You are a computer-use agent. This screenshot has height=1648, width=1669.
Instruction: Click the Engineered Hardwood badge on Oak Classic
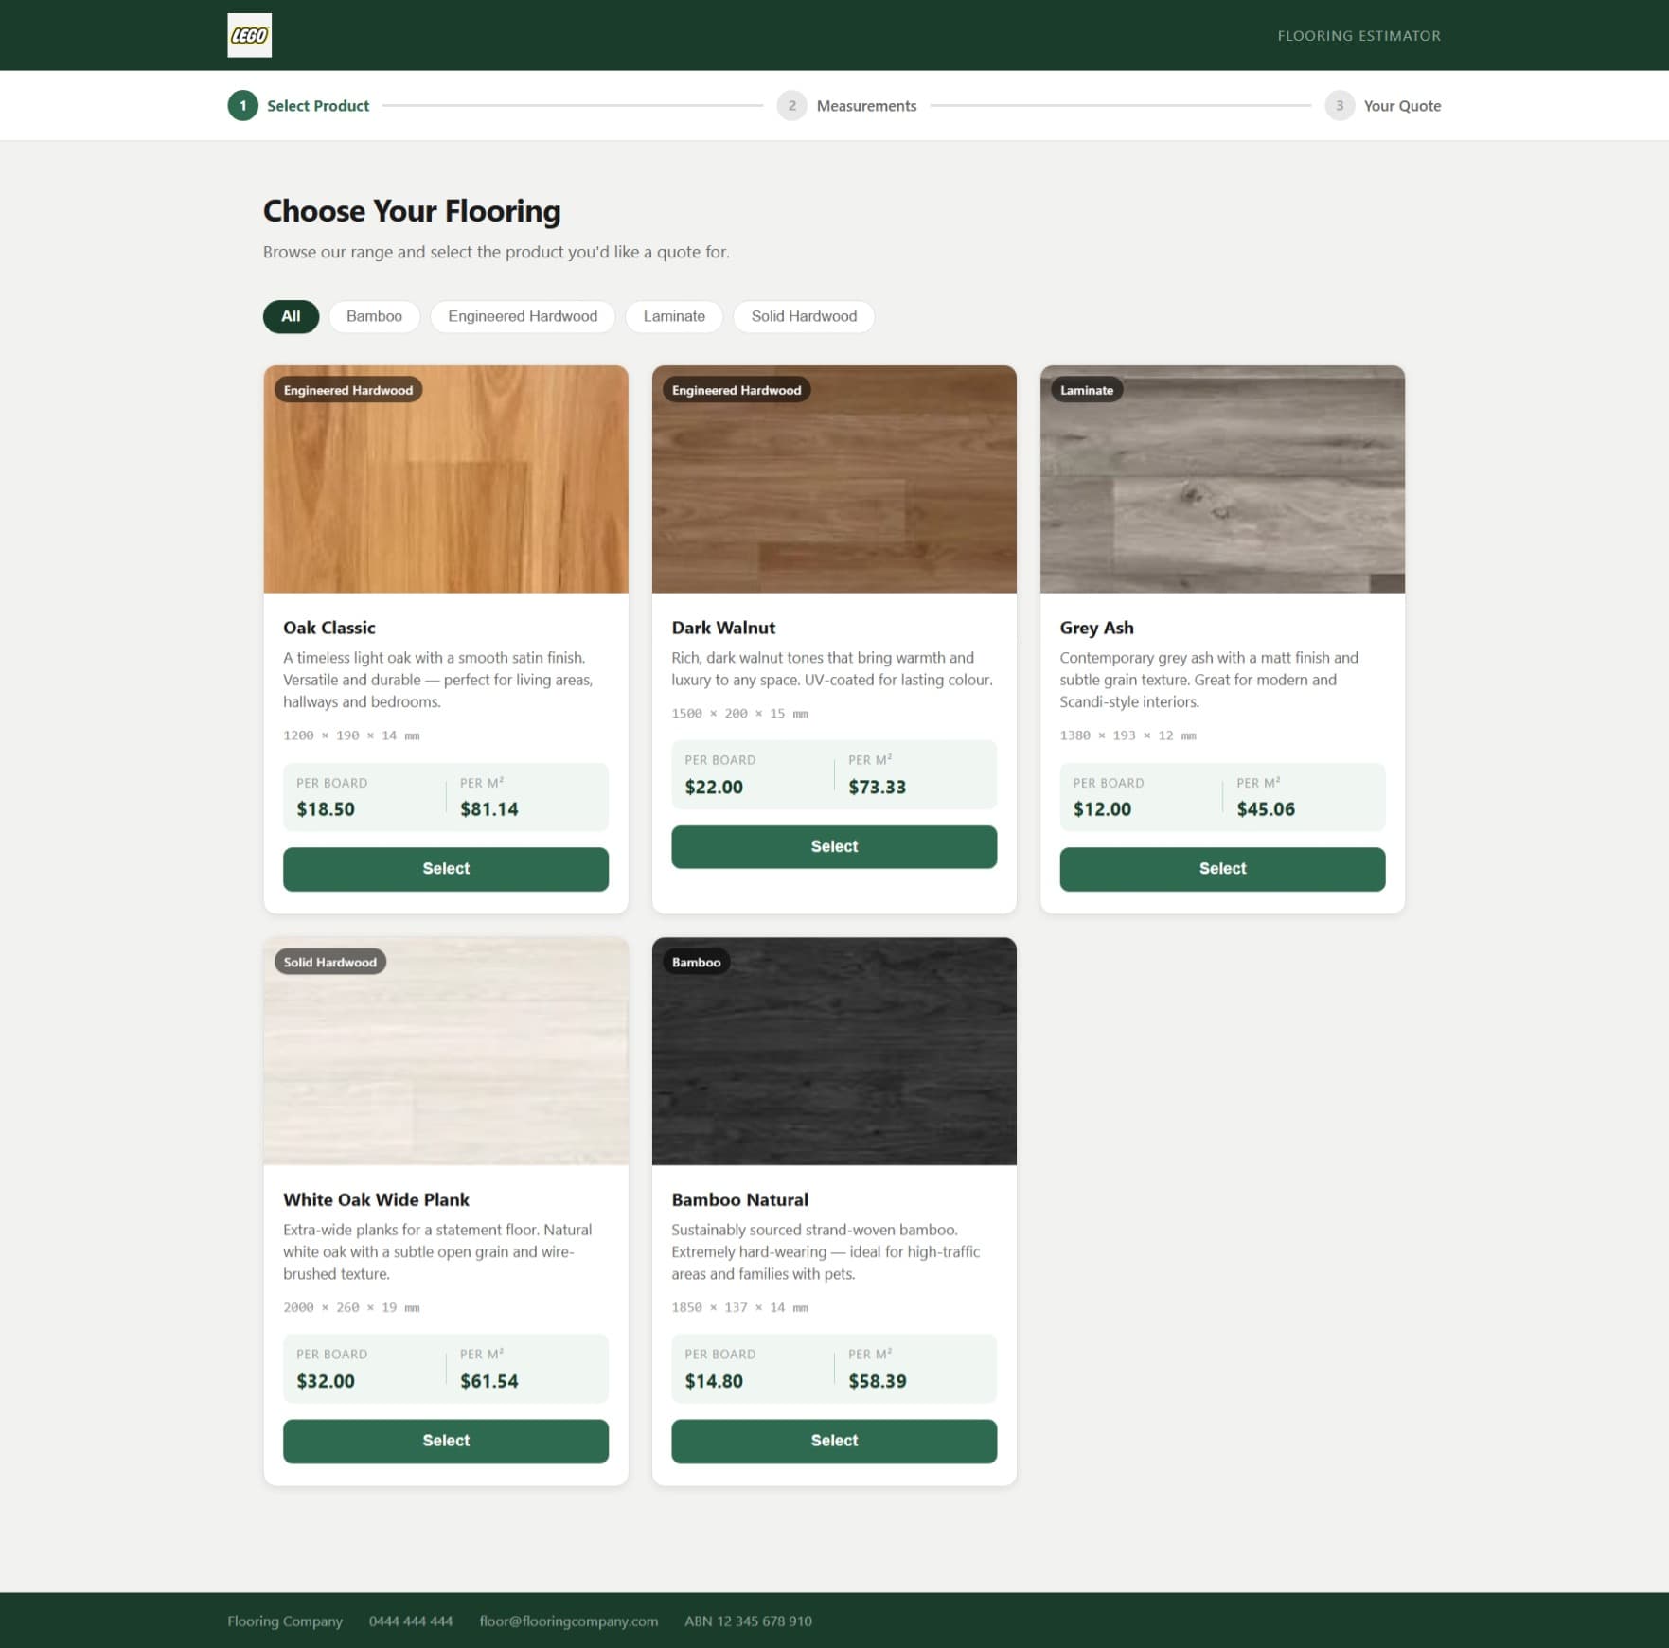[x=347, y=389]
